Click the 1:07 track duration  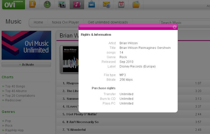pyautogui.click(x=198, y=83)
